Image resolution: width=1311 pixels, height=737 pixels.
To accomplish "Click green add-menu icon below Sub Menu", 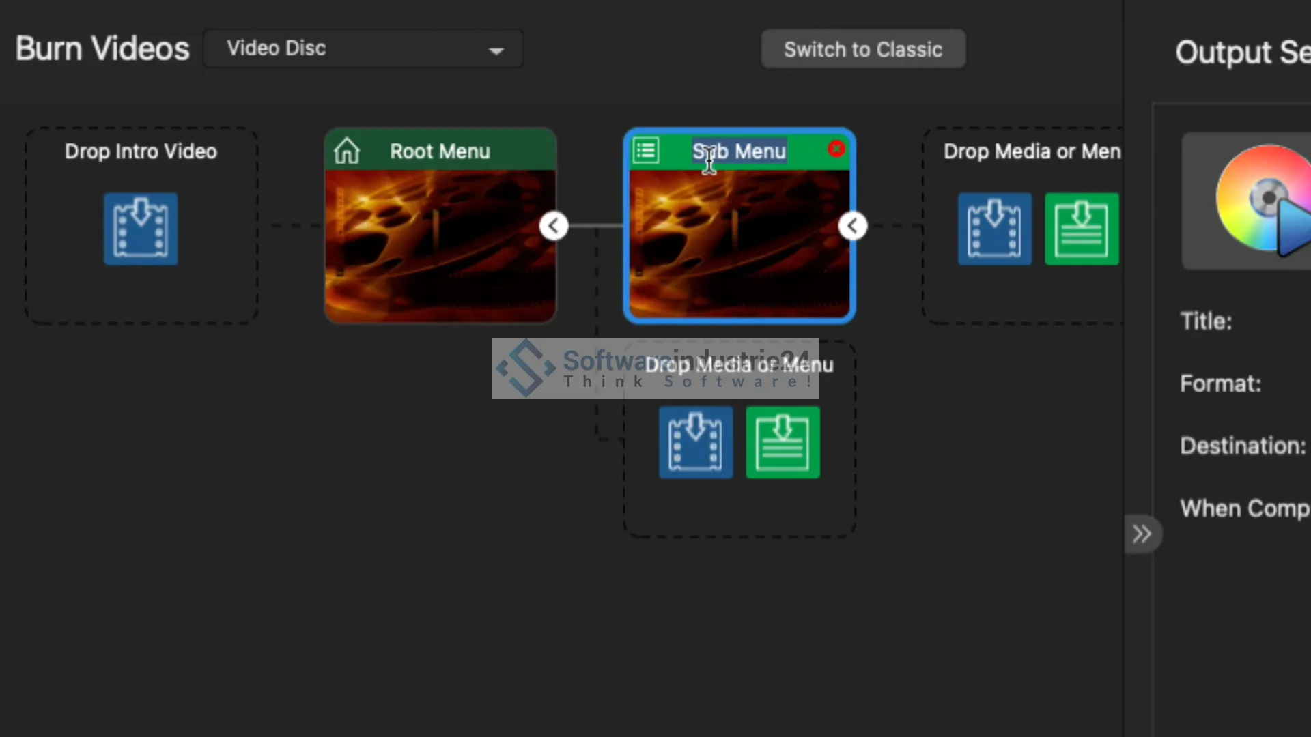I will tap(783, 442).
